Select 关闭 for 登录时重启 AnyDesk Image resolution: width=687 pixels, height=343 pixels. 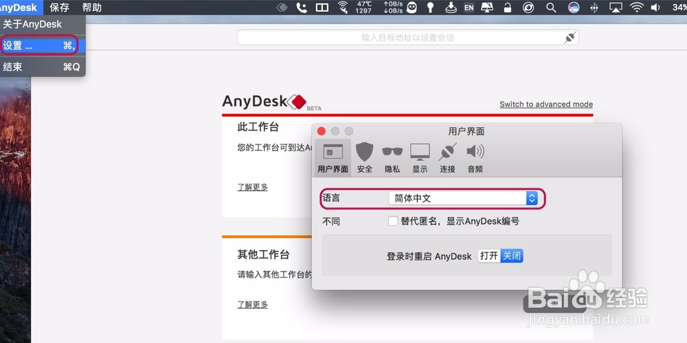[512, 256]
